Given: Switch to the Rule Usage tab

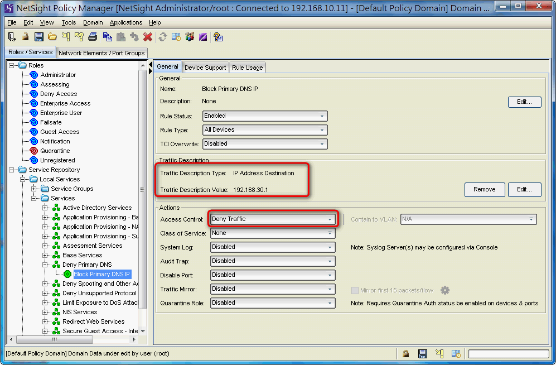Looking at the screenshot, I should coord(248,68).
